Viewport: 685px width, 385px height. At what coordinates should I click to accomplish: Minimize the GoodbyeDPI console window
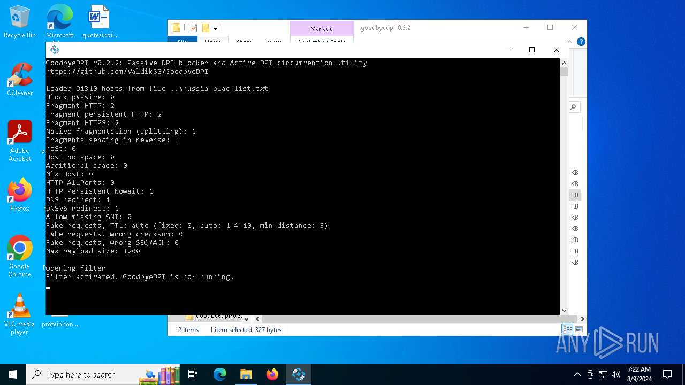click(x=507, y=50)
